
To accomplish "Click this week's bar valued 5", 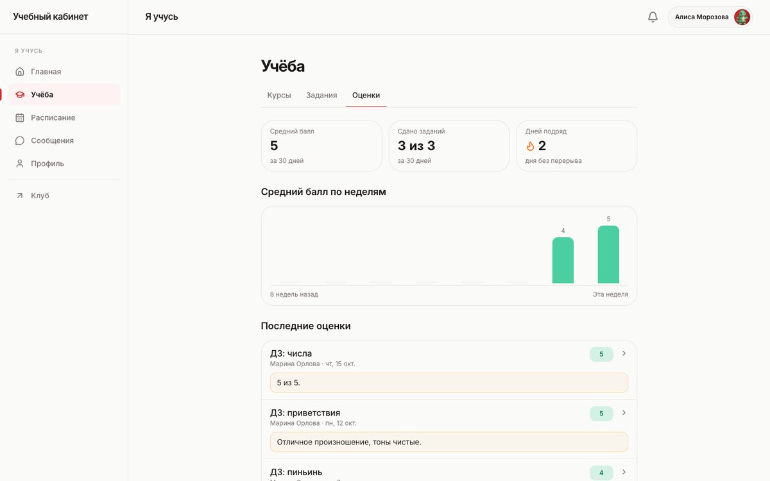I will 608,255.
